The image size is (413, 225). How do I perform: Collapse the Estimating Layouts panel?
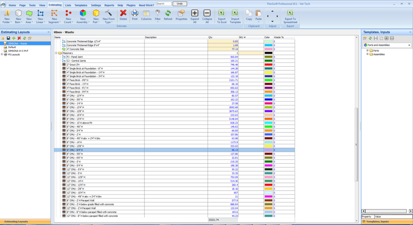[x=49, y=32]
